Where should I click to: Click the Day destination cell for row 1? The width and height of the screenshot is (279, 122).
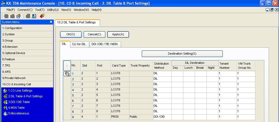pyautogui.click(x=177, y=73)
